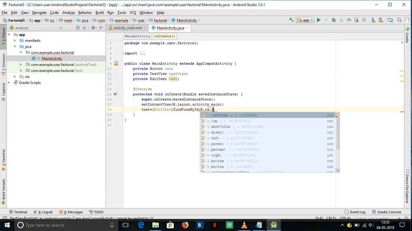This screenshot has width=412, height=231.
Task: Toggle the Favorites side panel
Action: 3,160
